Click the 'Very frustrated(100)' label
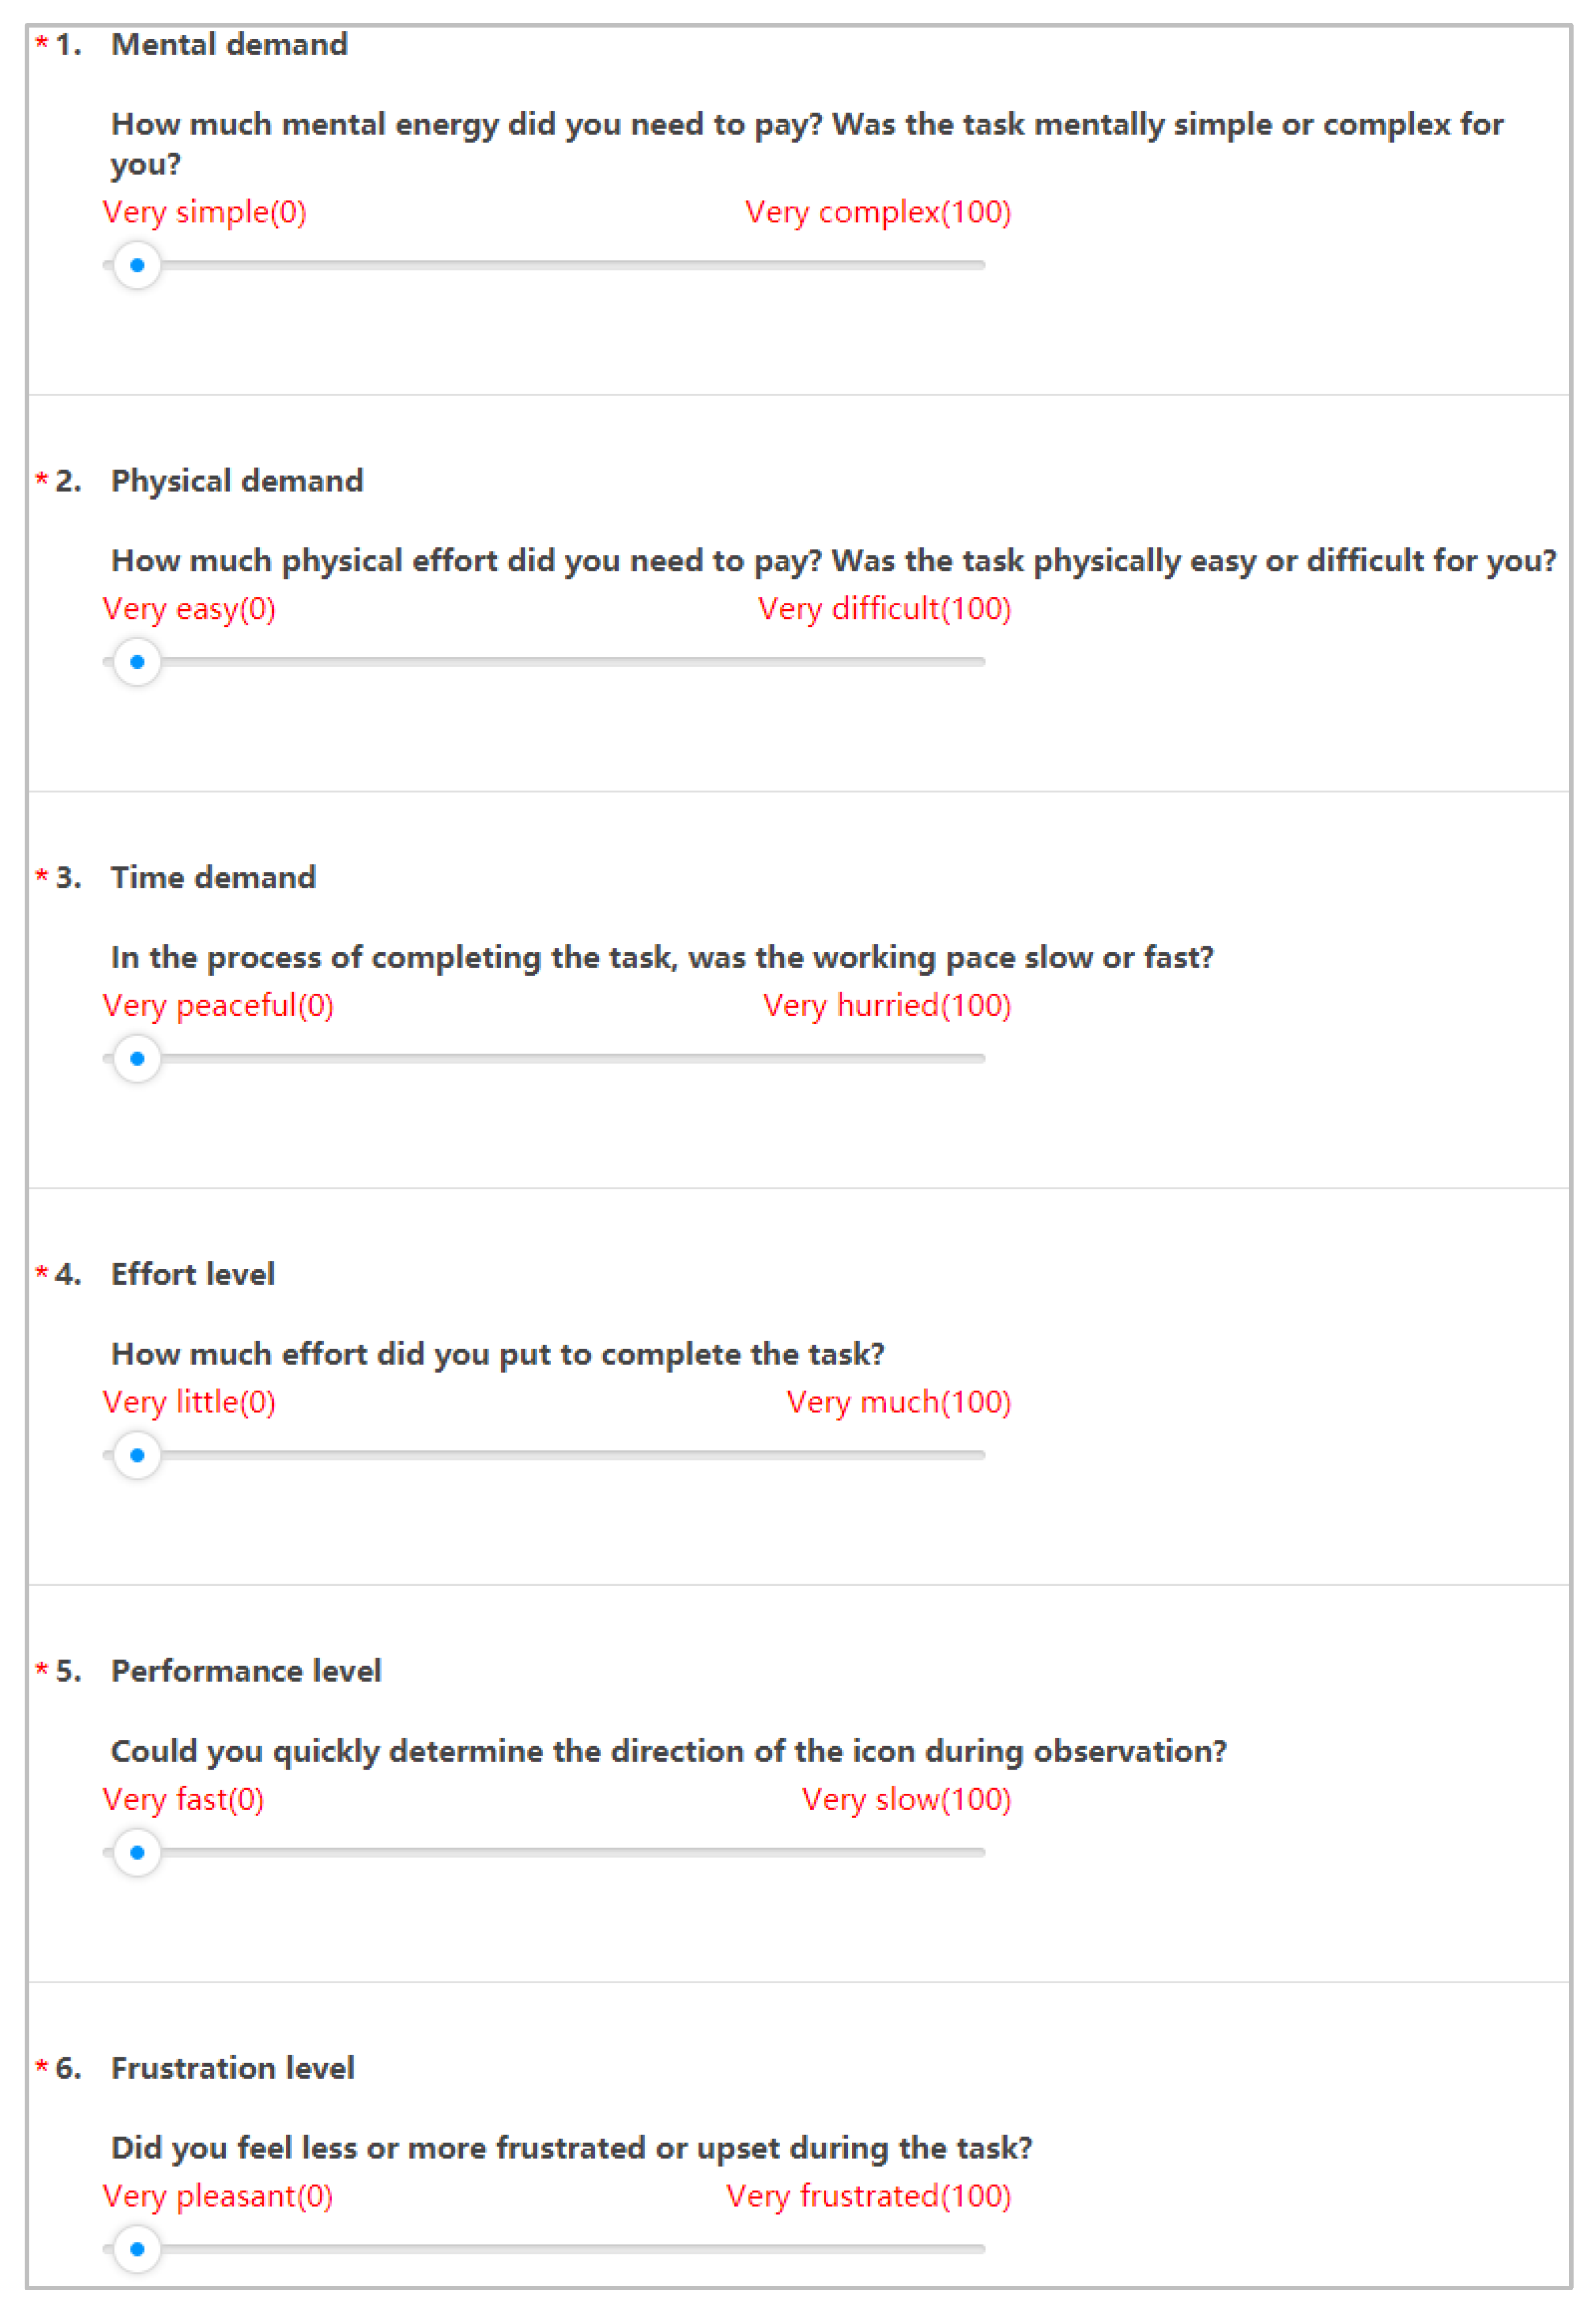The image size is (1596, 2318). (868, 2196)
